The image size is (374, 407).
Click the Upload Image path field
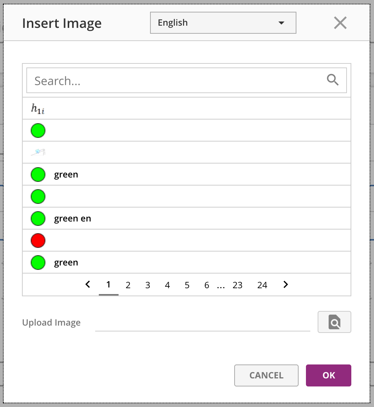pos(202,323)
